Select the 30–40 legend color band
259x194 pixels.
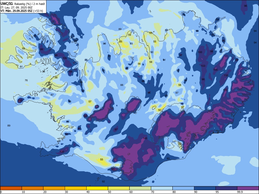[76, 188]
